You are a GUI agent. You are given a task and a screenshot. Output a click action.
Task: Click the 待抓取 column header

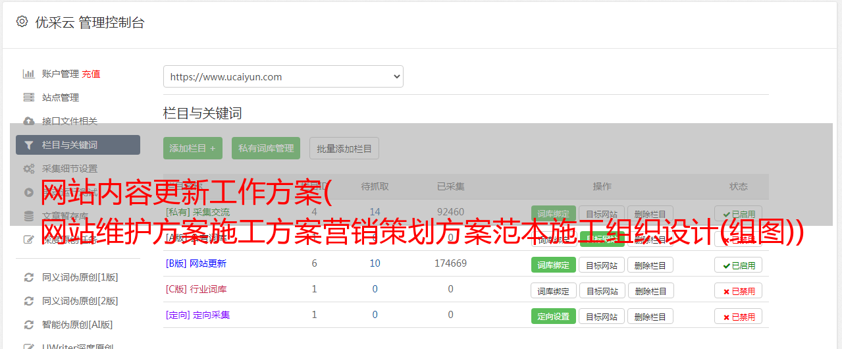click(x=375, y=186)
